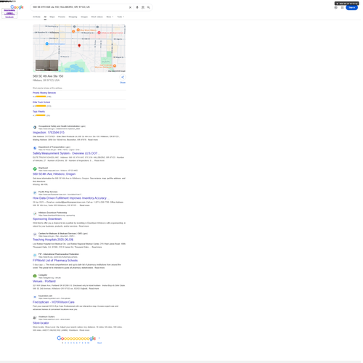Click Pacific Prep Services favicon
Screen dimensions: 363x363
coord(35,193)
